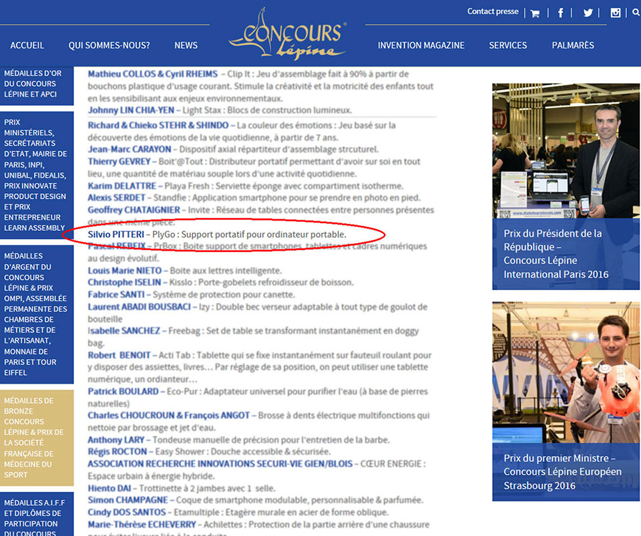Click the Light Stax blocs de construction text

(x=267, y=110)
